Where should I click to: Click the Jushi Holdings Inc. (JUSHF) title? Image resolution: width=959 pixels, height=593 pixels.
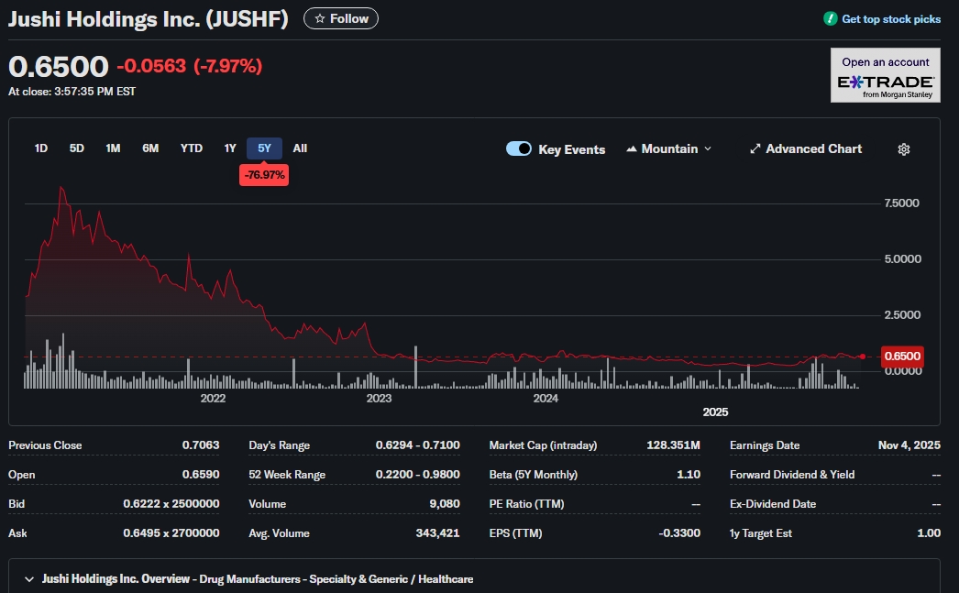coord(148,19)
